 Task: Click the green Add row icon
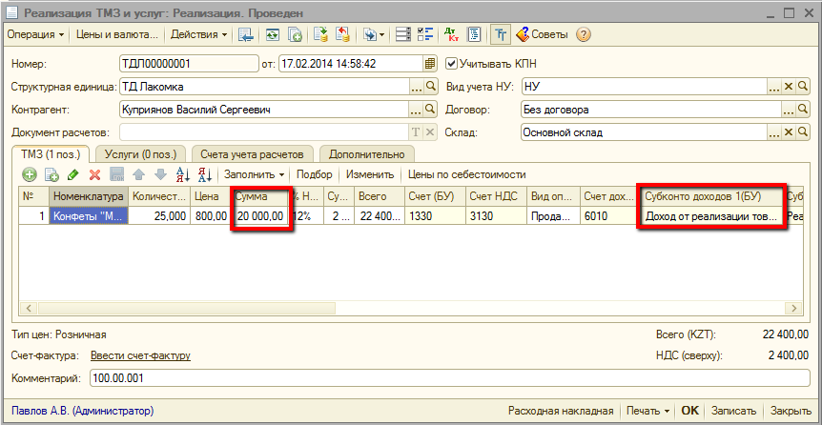click(30, 175)
